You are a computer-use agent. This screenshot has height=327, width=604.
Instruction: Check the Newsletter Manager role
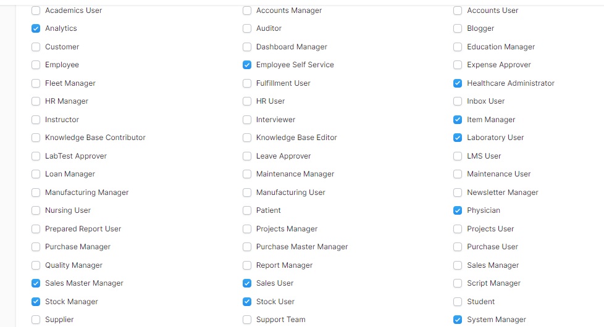(x=458, y=192)
